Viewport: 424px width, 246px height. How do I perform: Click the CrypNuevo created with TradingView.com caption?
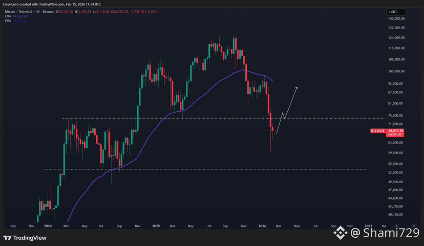click(x=52, y=4)
